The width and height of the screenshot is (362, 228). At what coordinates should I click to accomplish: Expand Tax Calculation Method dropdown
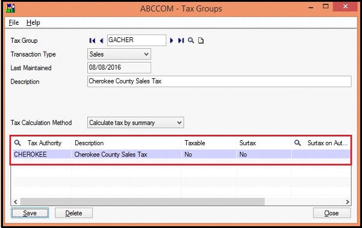[x=136, y=123]
